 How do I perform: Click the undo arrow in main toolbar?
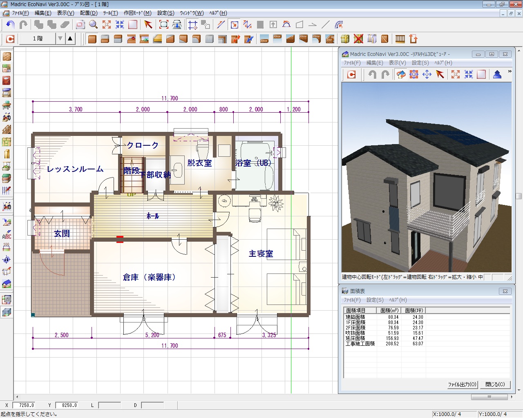pos(10,25)
